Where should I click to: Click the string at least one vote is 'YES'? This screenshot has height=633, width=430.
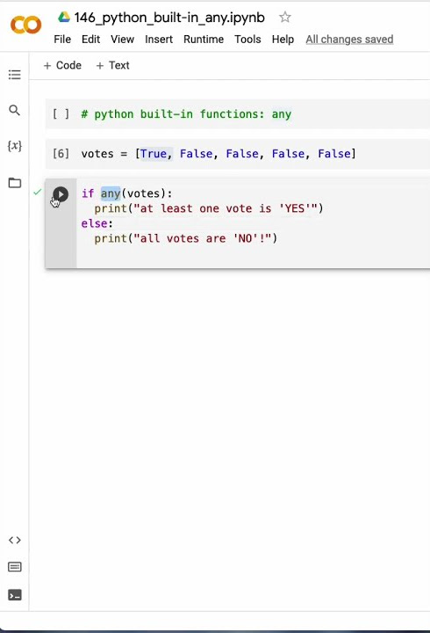[226, 208]
